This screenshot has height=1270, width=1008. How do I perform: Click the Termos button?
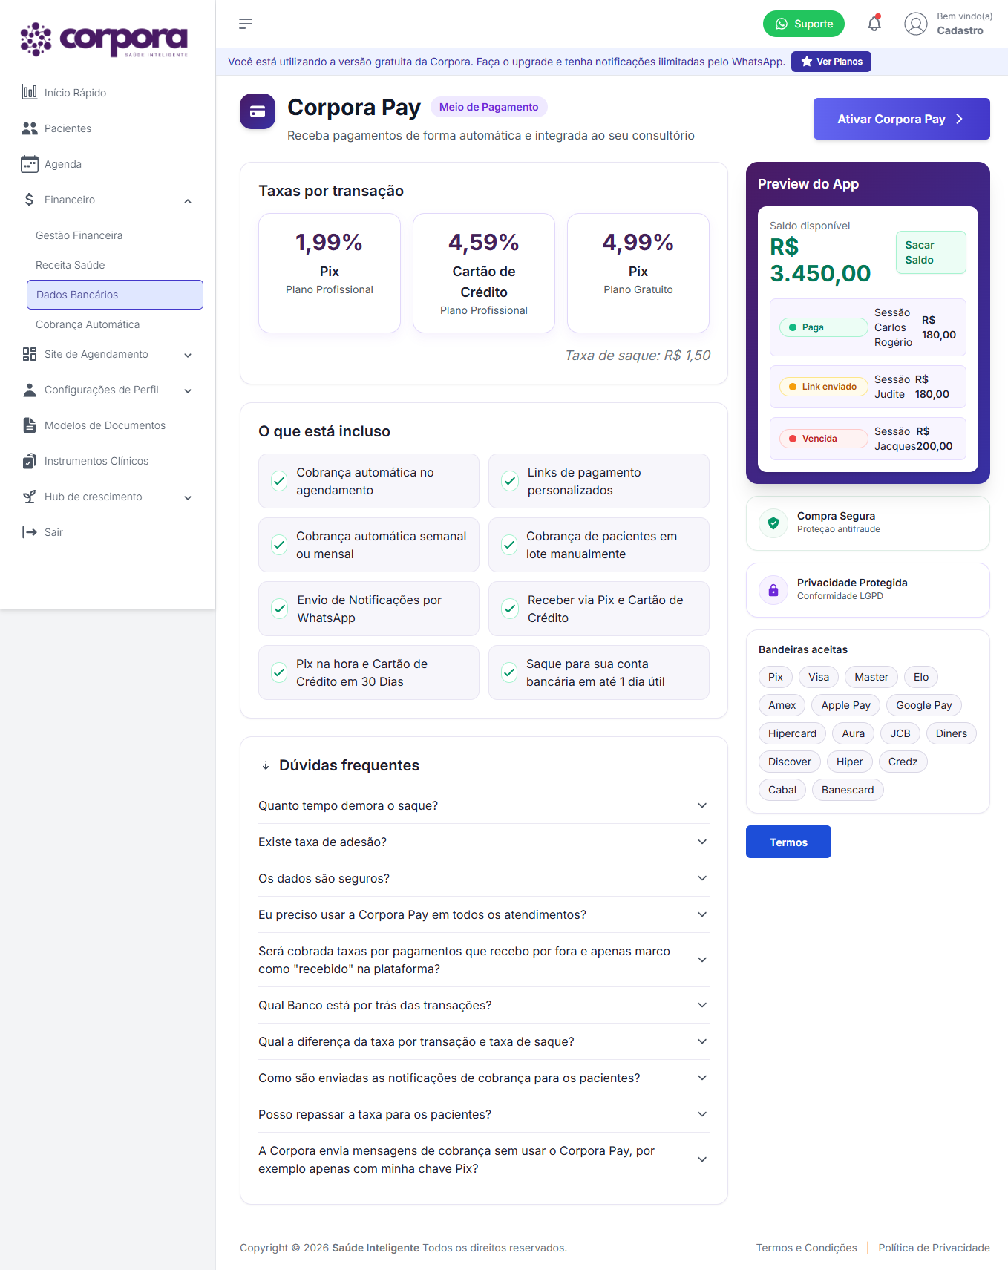[x=788, y=842]
